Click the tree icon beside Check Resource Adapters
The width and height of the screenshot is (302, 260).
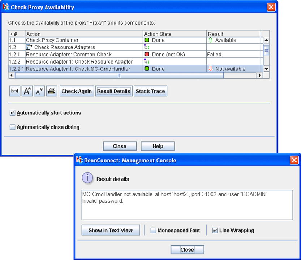29,47
